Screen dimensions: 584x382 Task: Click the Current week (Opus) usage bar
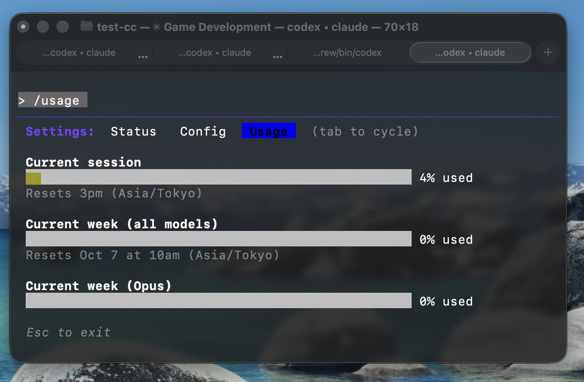[x=219, y=300]
